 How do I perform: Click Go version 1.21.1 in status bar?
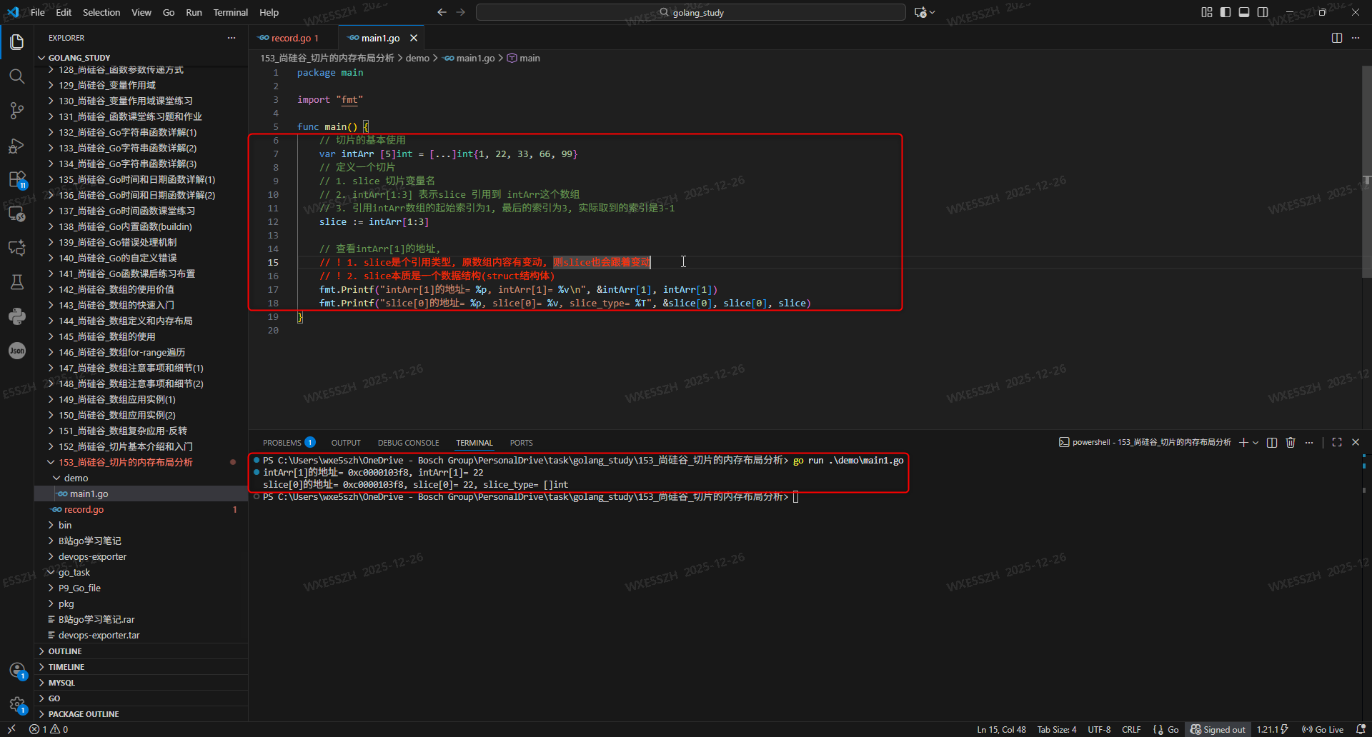click(x=1272, y=729)
